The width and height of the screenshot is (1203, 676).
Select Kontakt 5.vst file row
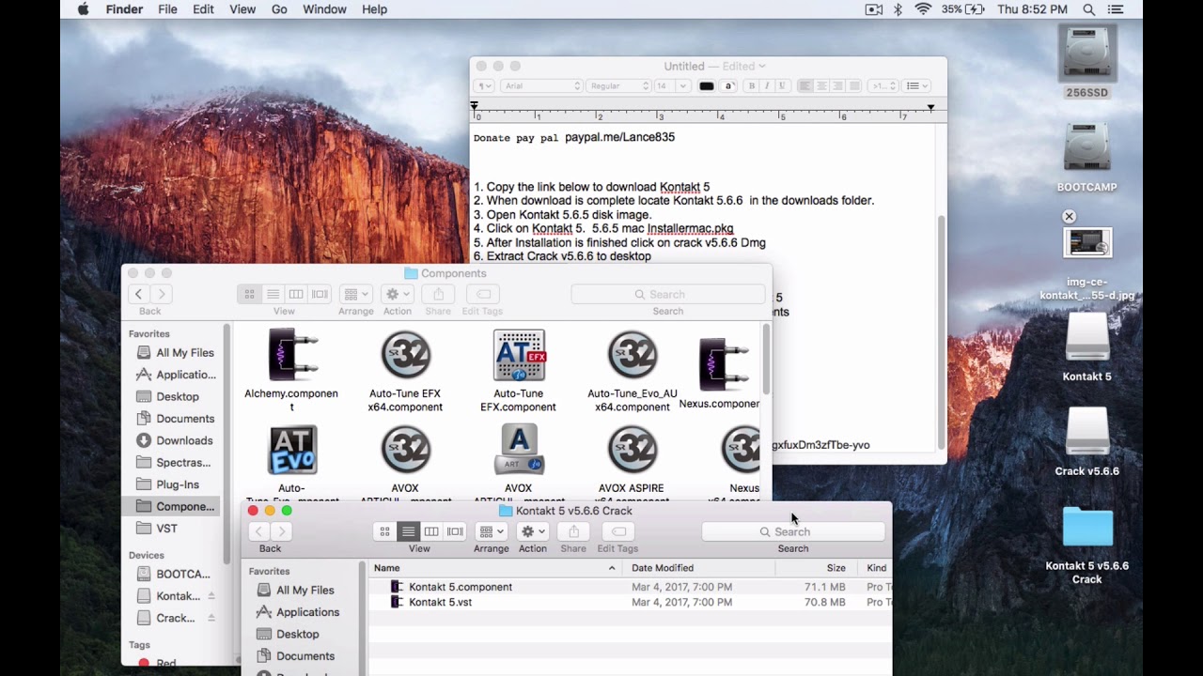coord(630,602)
